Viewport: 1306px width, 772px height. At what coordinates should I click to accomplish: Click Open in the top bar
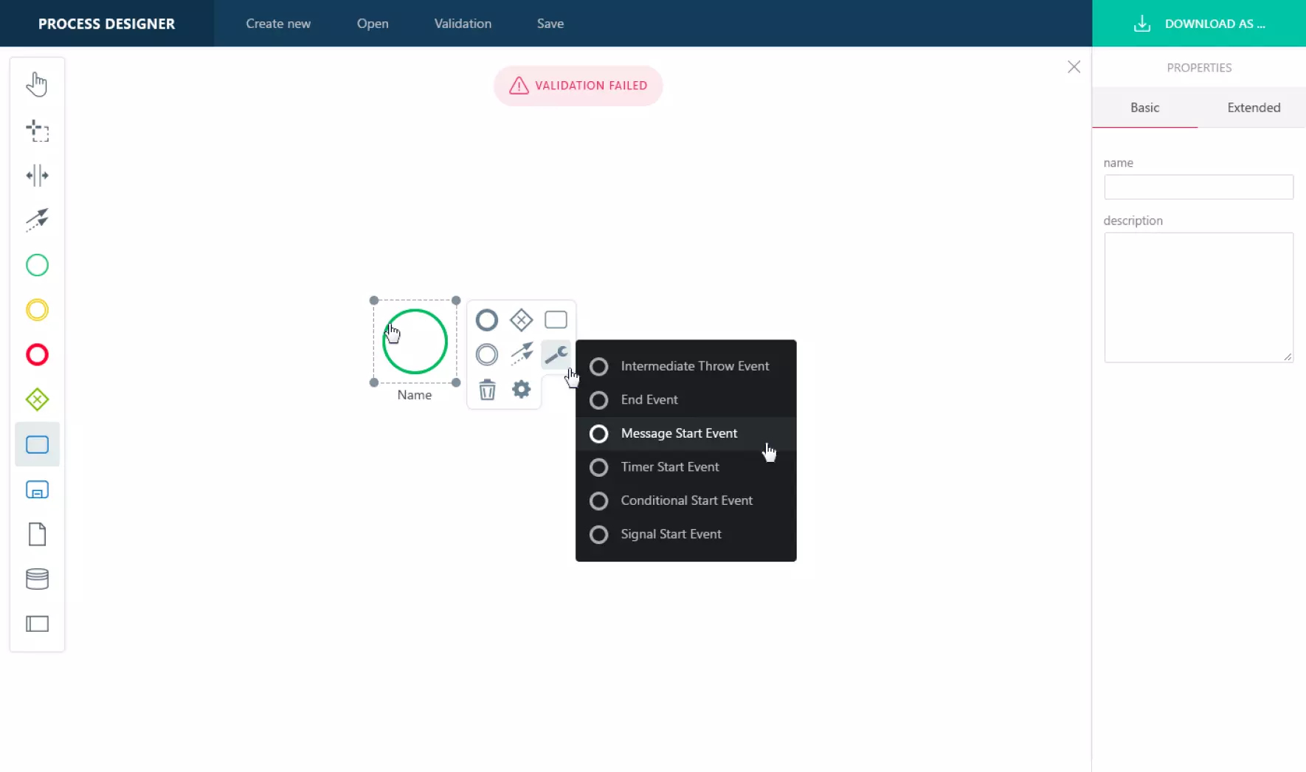(373, 24)
